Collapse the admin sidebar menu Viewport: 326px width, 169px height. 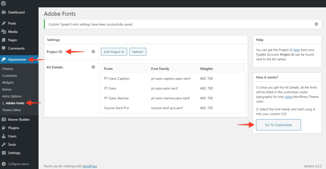pyautogui.click(x=18, y=164)
